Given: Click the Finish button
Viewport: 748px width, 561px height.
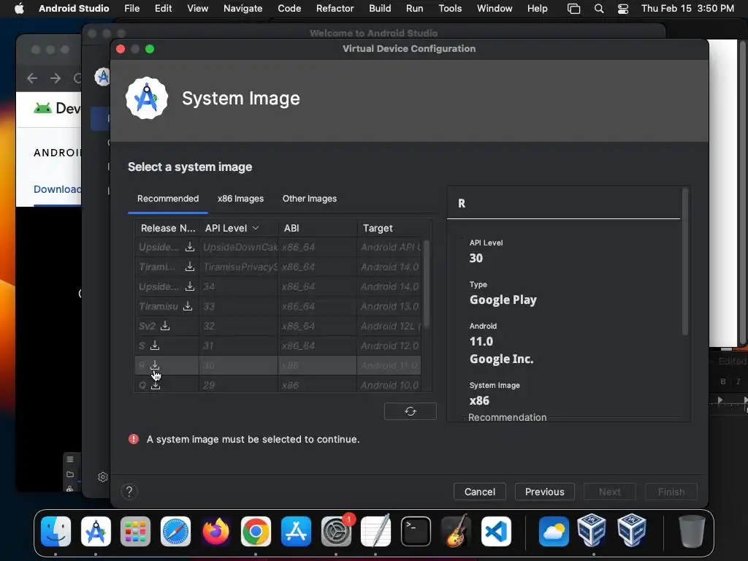Looking at the screenshot, I should pyautogui.click(x=671, y=492).
